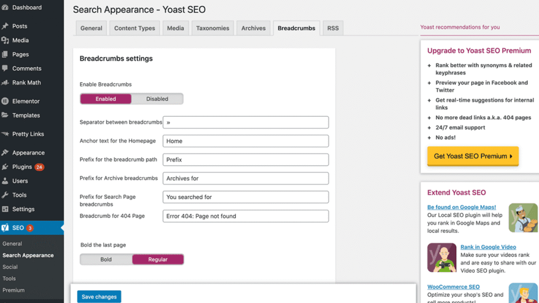Click the Anchor text Home input field

[x=245, y=140]
